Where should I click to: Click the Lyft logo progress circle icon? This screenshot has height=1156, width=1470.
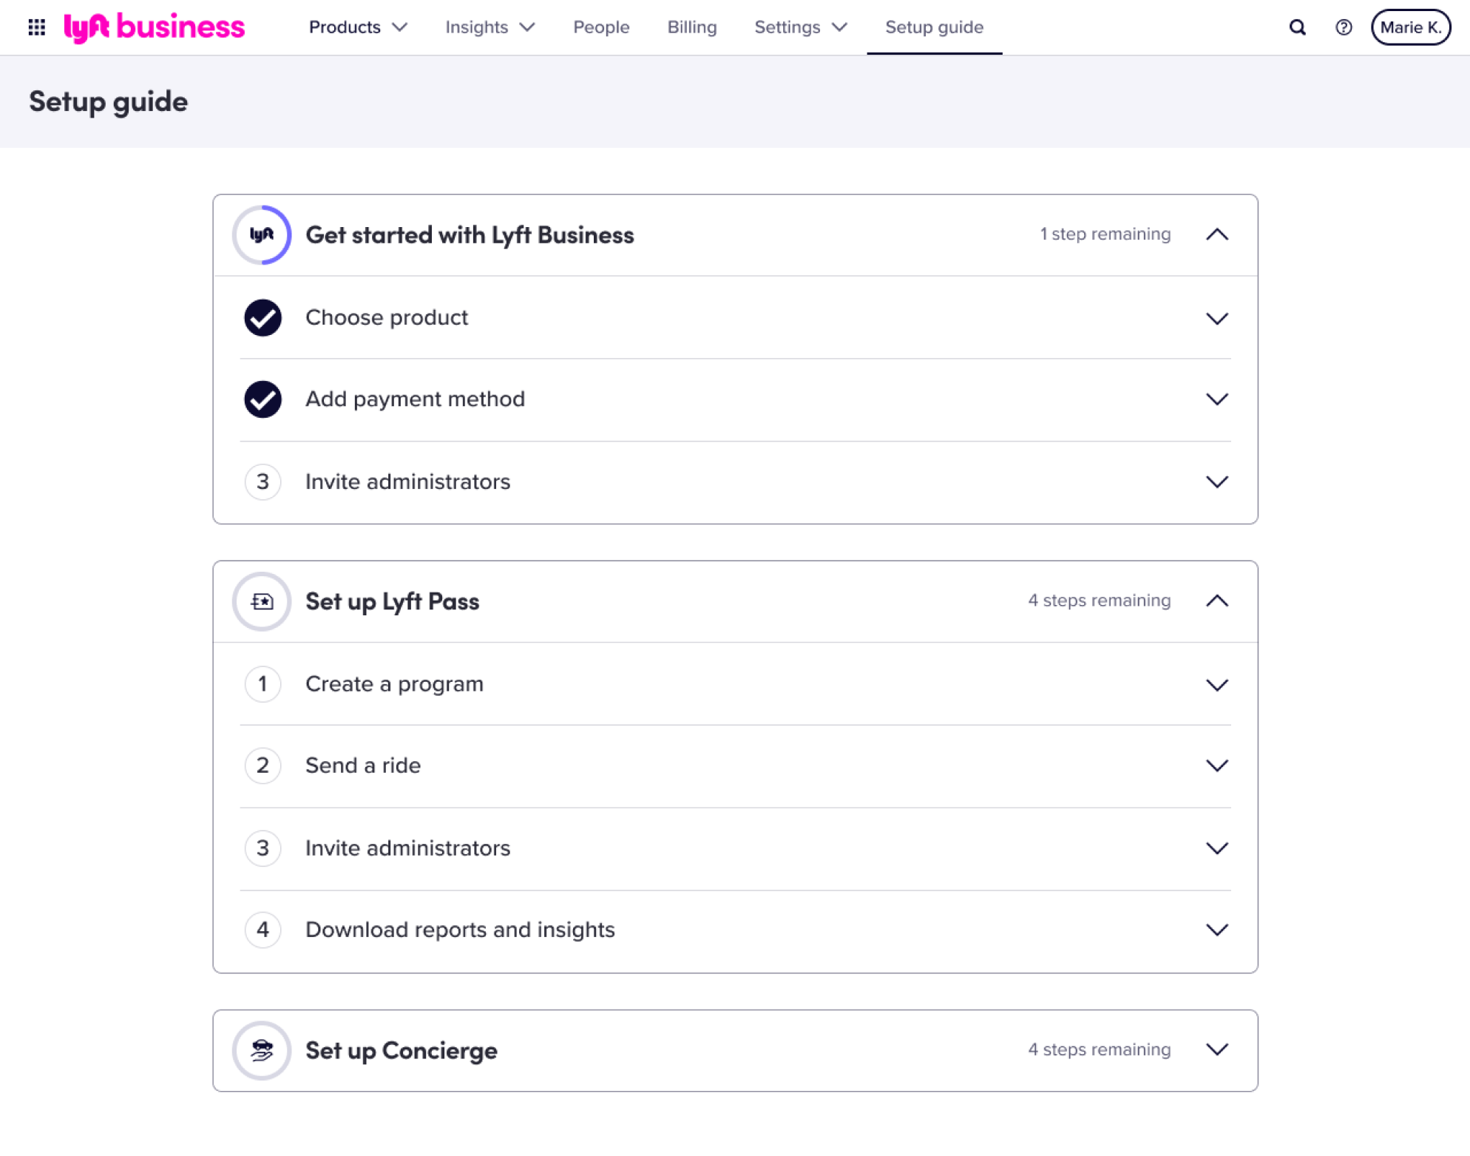(x=262, y=234)
